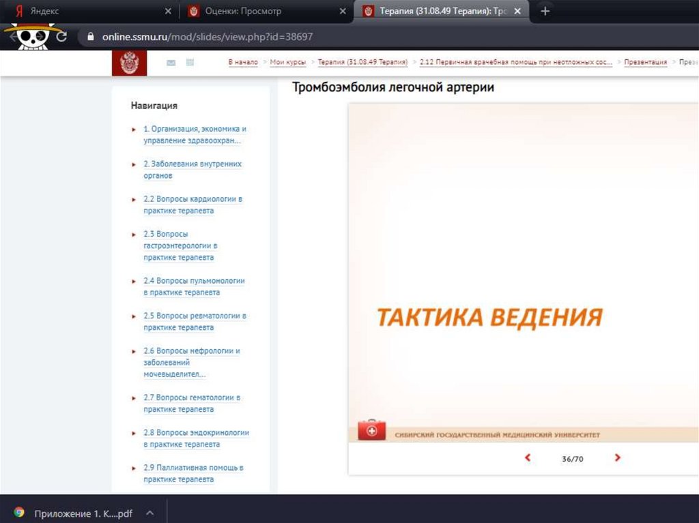Click the red first-aid kit icon on slide
The width and height of the screenshot is (699, 523).
371,430
